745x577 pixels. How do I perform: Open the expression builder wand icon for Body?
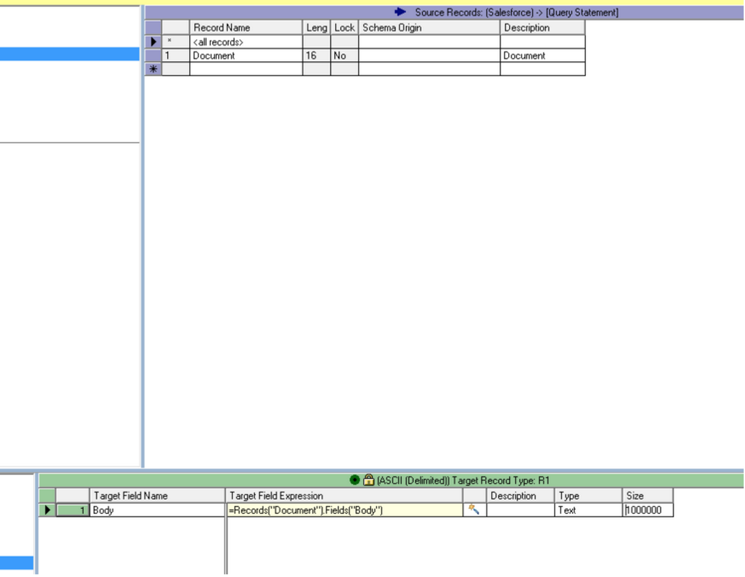(x=474, y=510)
